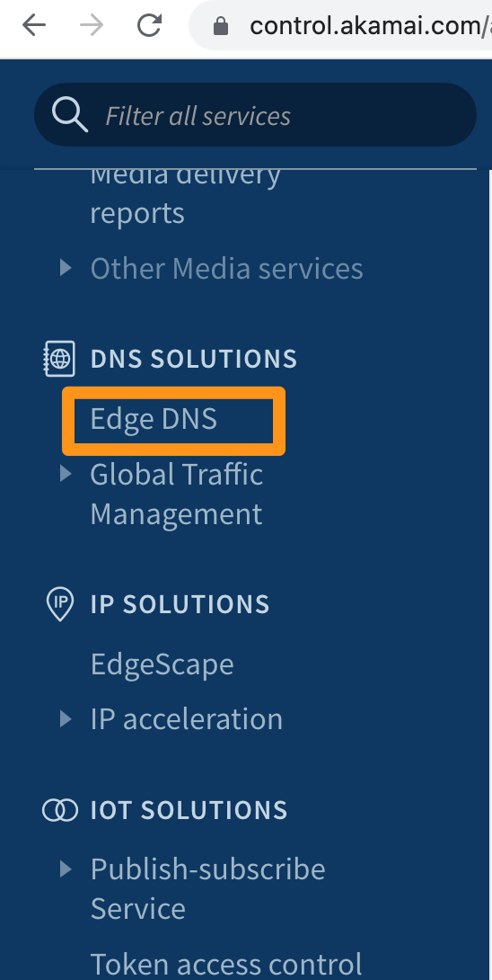
Task: Click the padlock site security icon
Action: point(220,26)
